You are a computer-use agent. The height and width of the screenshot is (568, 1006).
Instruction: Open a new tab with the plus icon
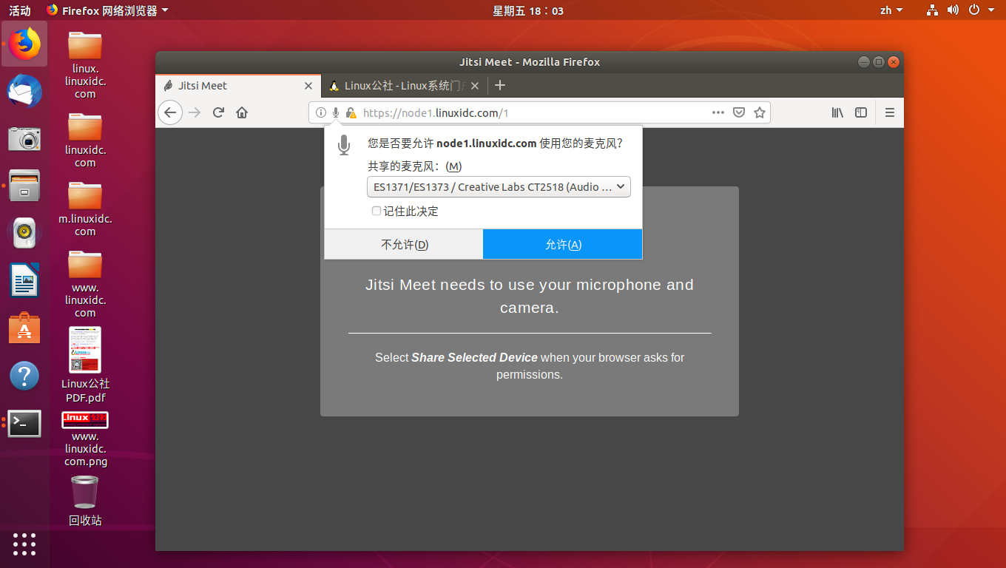click(x=499, y=85)
